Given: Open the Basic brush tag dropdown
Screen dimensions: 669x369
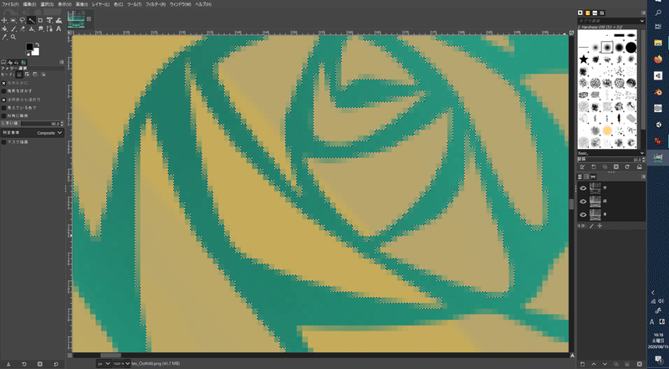Looking at the screenshot, I should (642, 153).
